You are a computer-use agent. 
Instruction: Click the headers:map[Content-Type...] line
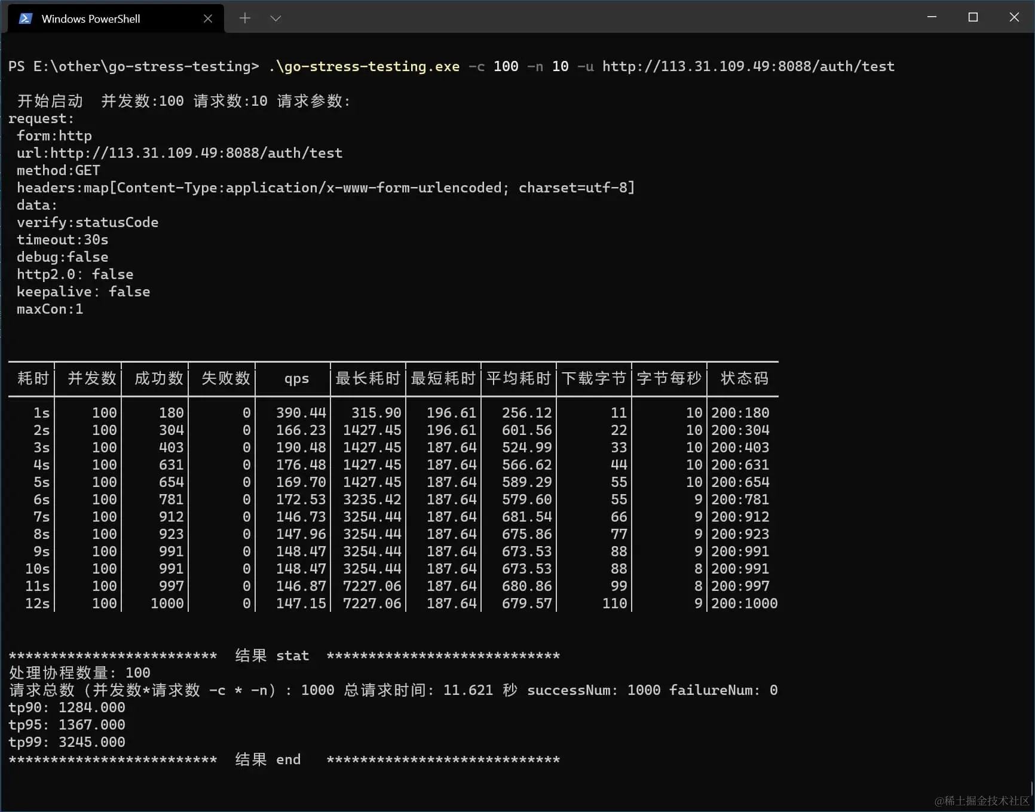tap(326, 188)
